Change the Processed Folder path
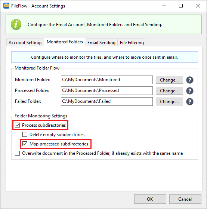Viewport: 207px width, 209px height. tap(169, 91)
